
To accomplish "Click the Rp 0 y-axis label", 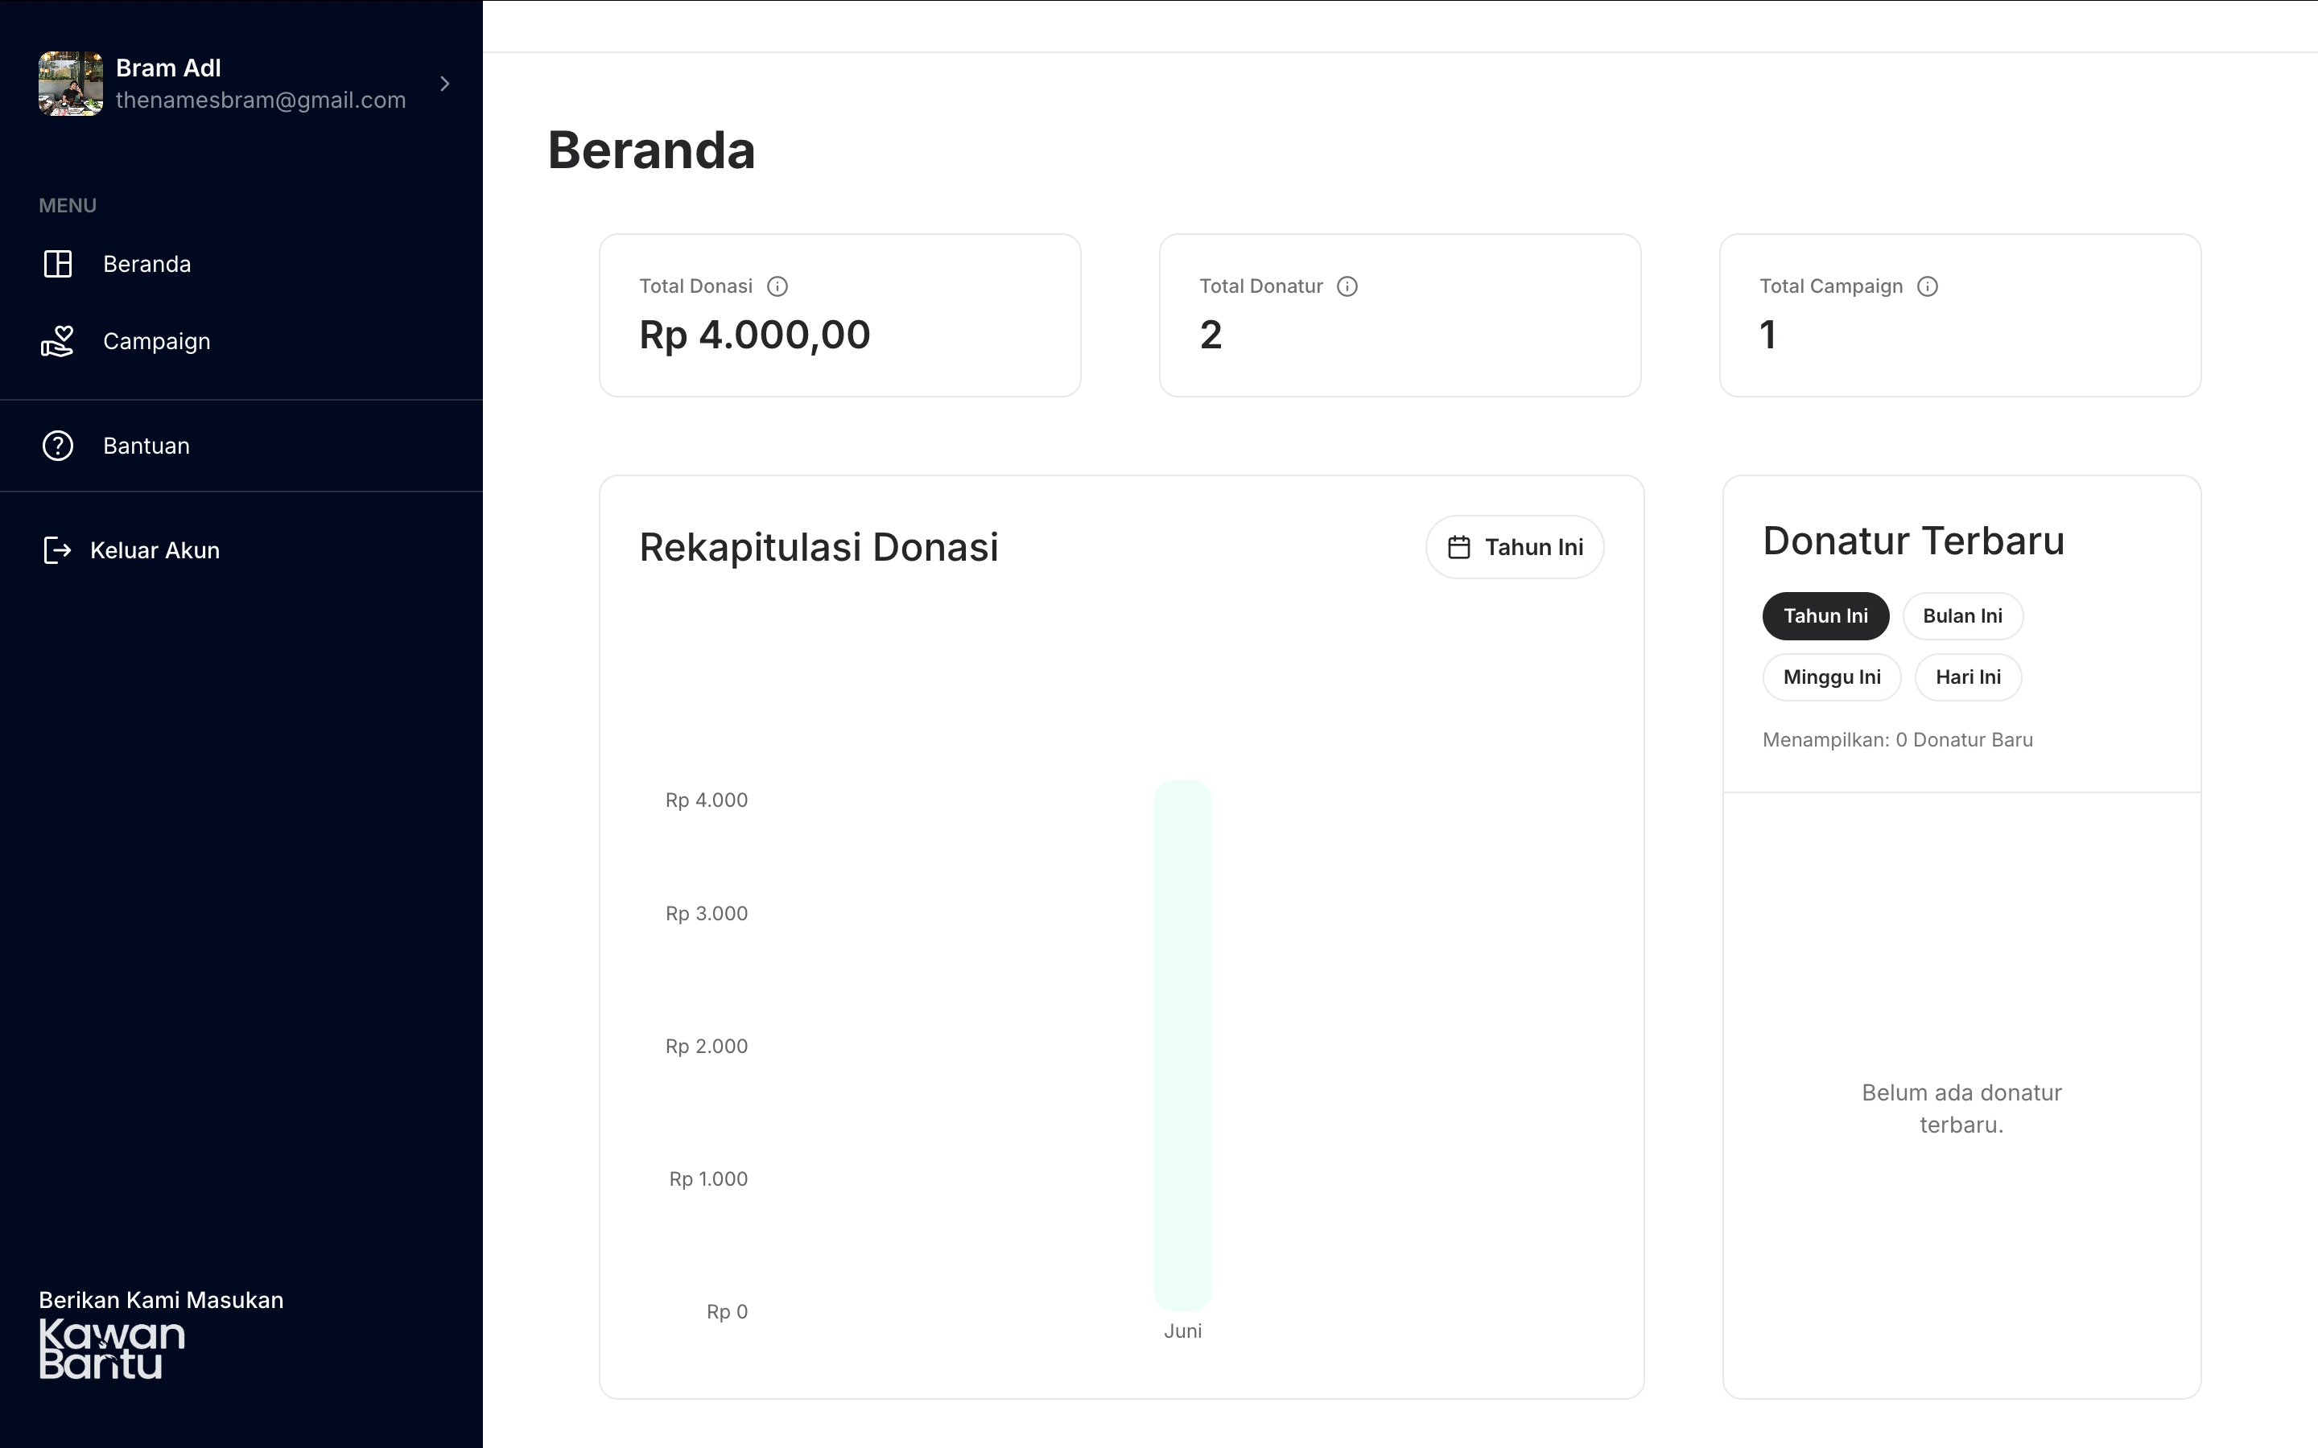I will point(727,1312).
